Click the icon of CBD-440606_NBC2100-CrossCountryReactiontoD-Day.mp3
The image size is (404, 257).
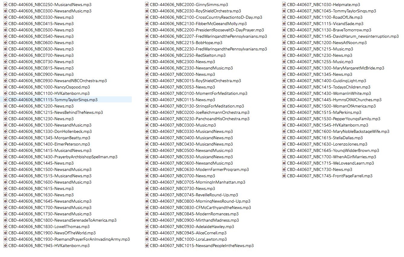coord(147,17)
